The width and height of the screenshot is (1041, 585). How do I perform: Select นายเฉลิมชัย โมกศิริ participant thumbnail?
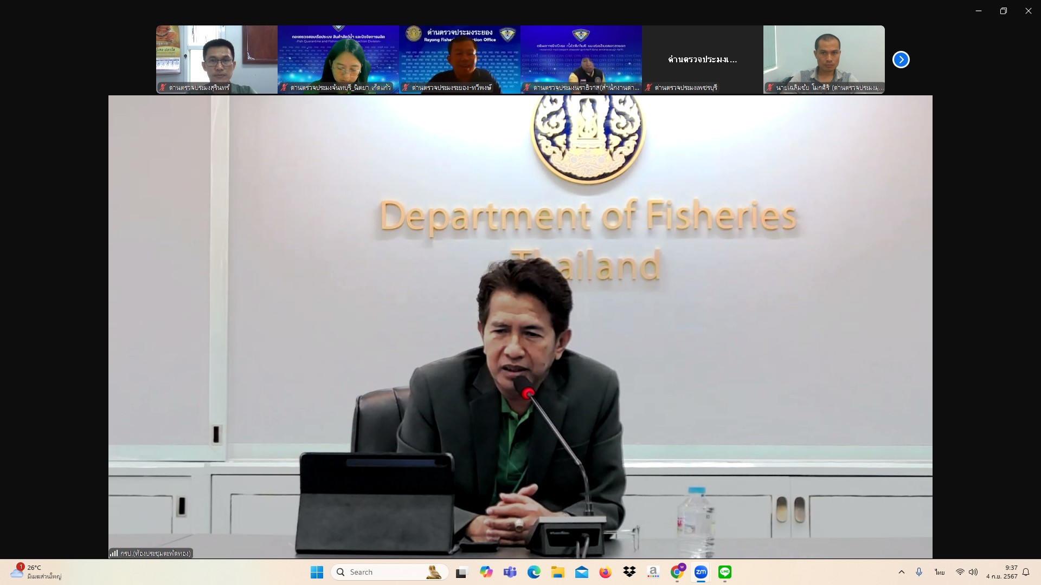(824, 60)
